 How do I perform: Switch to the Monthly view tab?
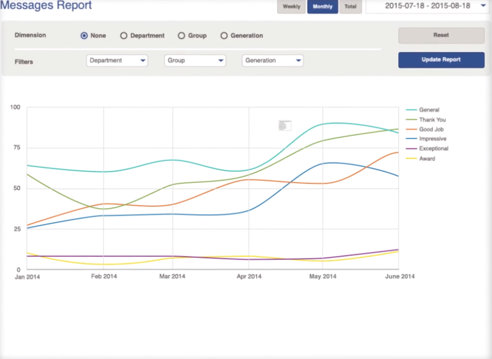(x=322, y=7)
